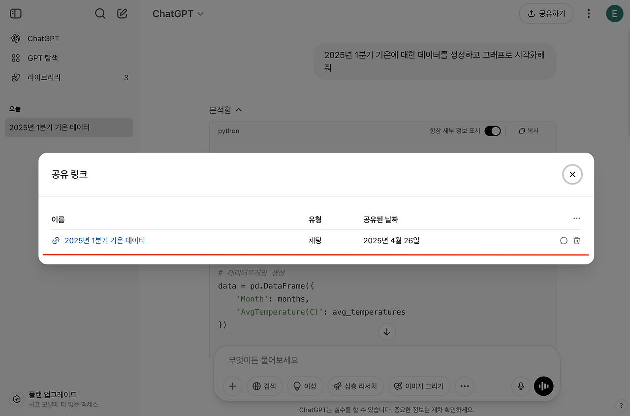Screen dimensions: 630x416
Task: Open the ChatGPT model selector dropdown
Action: tap(178, 14)
